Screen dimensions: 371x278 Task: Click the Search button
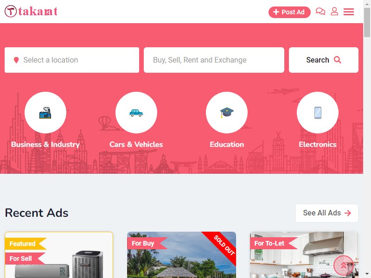tap(323, 60)
